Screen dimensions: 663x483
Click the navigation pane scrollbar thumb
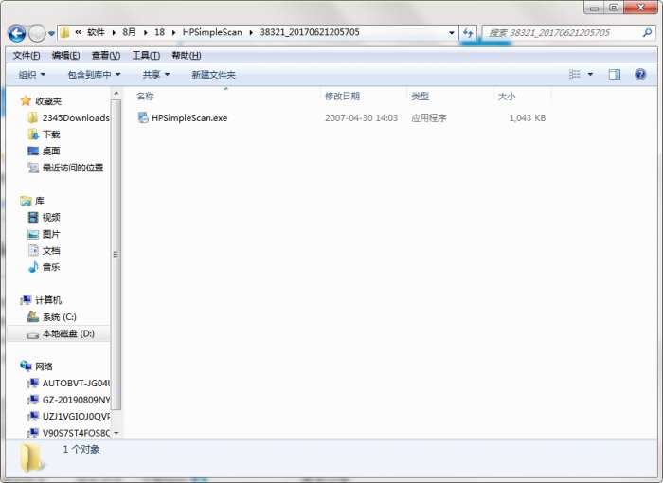point(116,255)
